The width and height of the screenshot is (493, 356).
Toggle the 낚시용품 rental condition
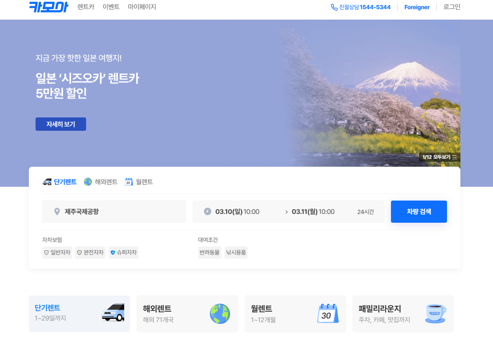click(x=236, y=253)
